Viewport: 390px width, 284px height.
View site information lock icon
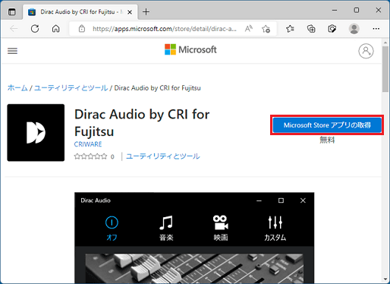(82, 29)
